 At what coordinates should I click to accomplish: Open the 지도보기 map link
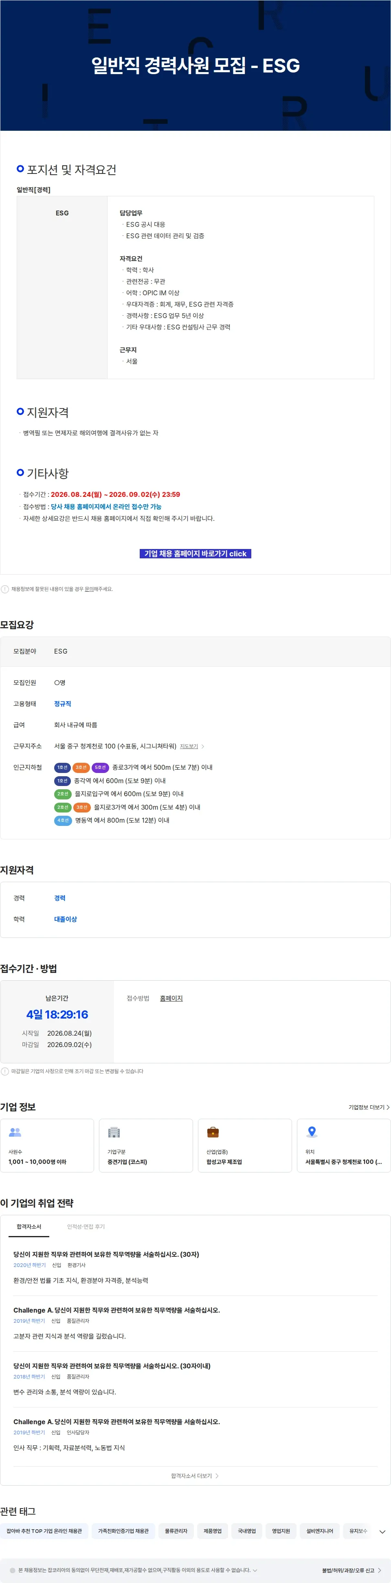coord(189,746)
